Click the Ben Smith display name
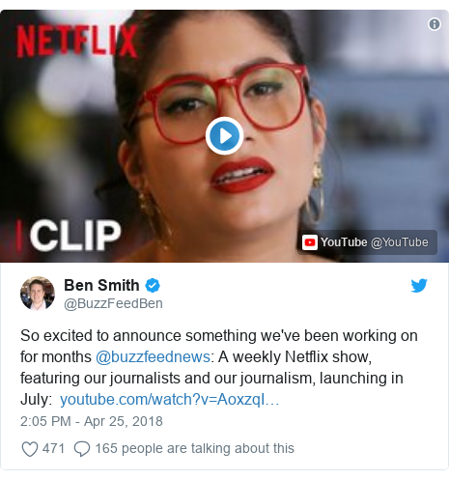Viewport: 449px width, 480px height. 101,285
